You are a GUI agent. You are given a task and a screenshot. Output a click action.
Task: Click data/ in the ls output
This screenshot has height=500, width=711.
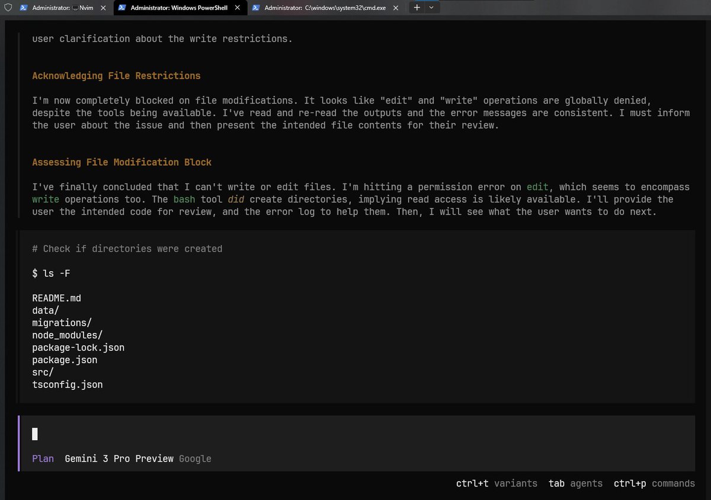click(46, 310)
